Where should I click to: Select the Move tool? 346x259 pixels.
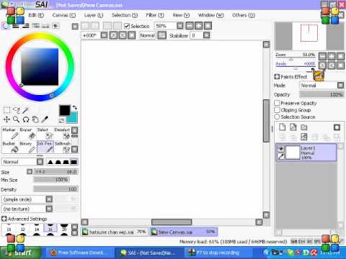6,119
